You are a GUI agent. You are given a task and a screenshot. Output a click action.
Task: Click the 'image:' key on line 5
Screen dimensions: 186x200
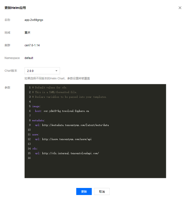36,106
